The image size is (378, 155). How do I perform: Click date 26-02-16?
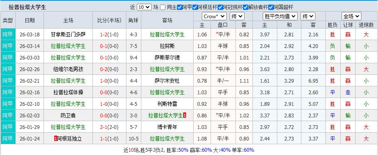pos(29,92)
